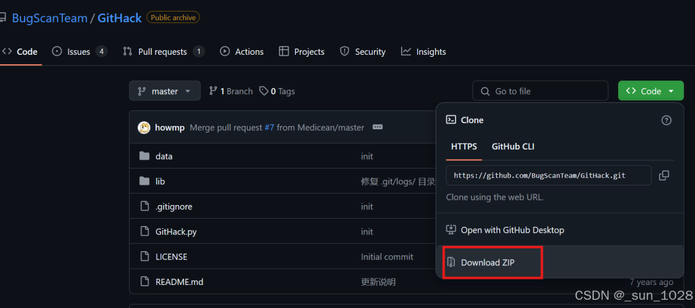Click howmp's avatar image
Screen dimensions: 695x308
click(x=144, y=127)
